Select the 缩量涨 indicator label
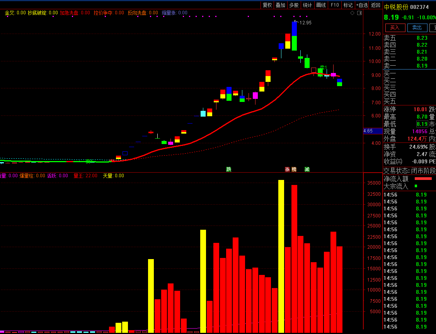 175,13
